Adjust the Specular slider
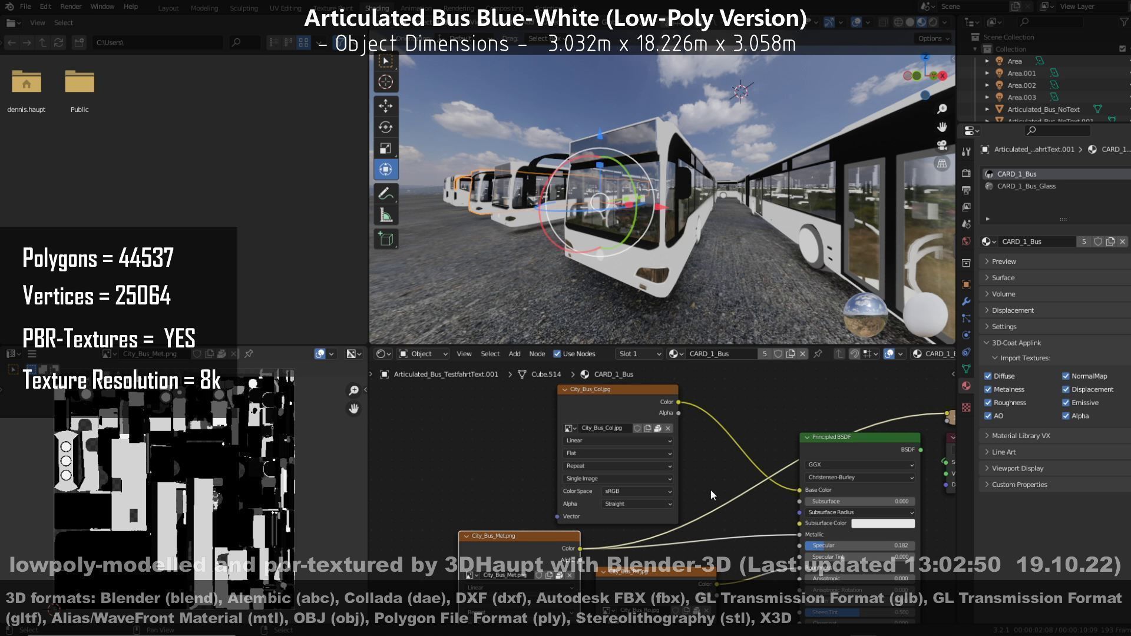Screen dimensions: 1131x636 pyautogui.click(x=859, y=546)
